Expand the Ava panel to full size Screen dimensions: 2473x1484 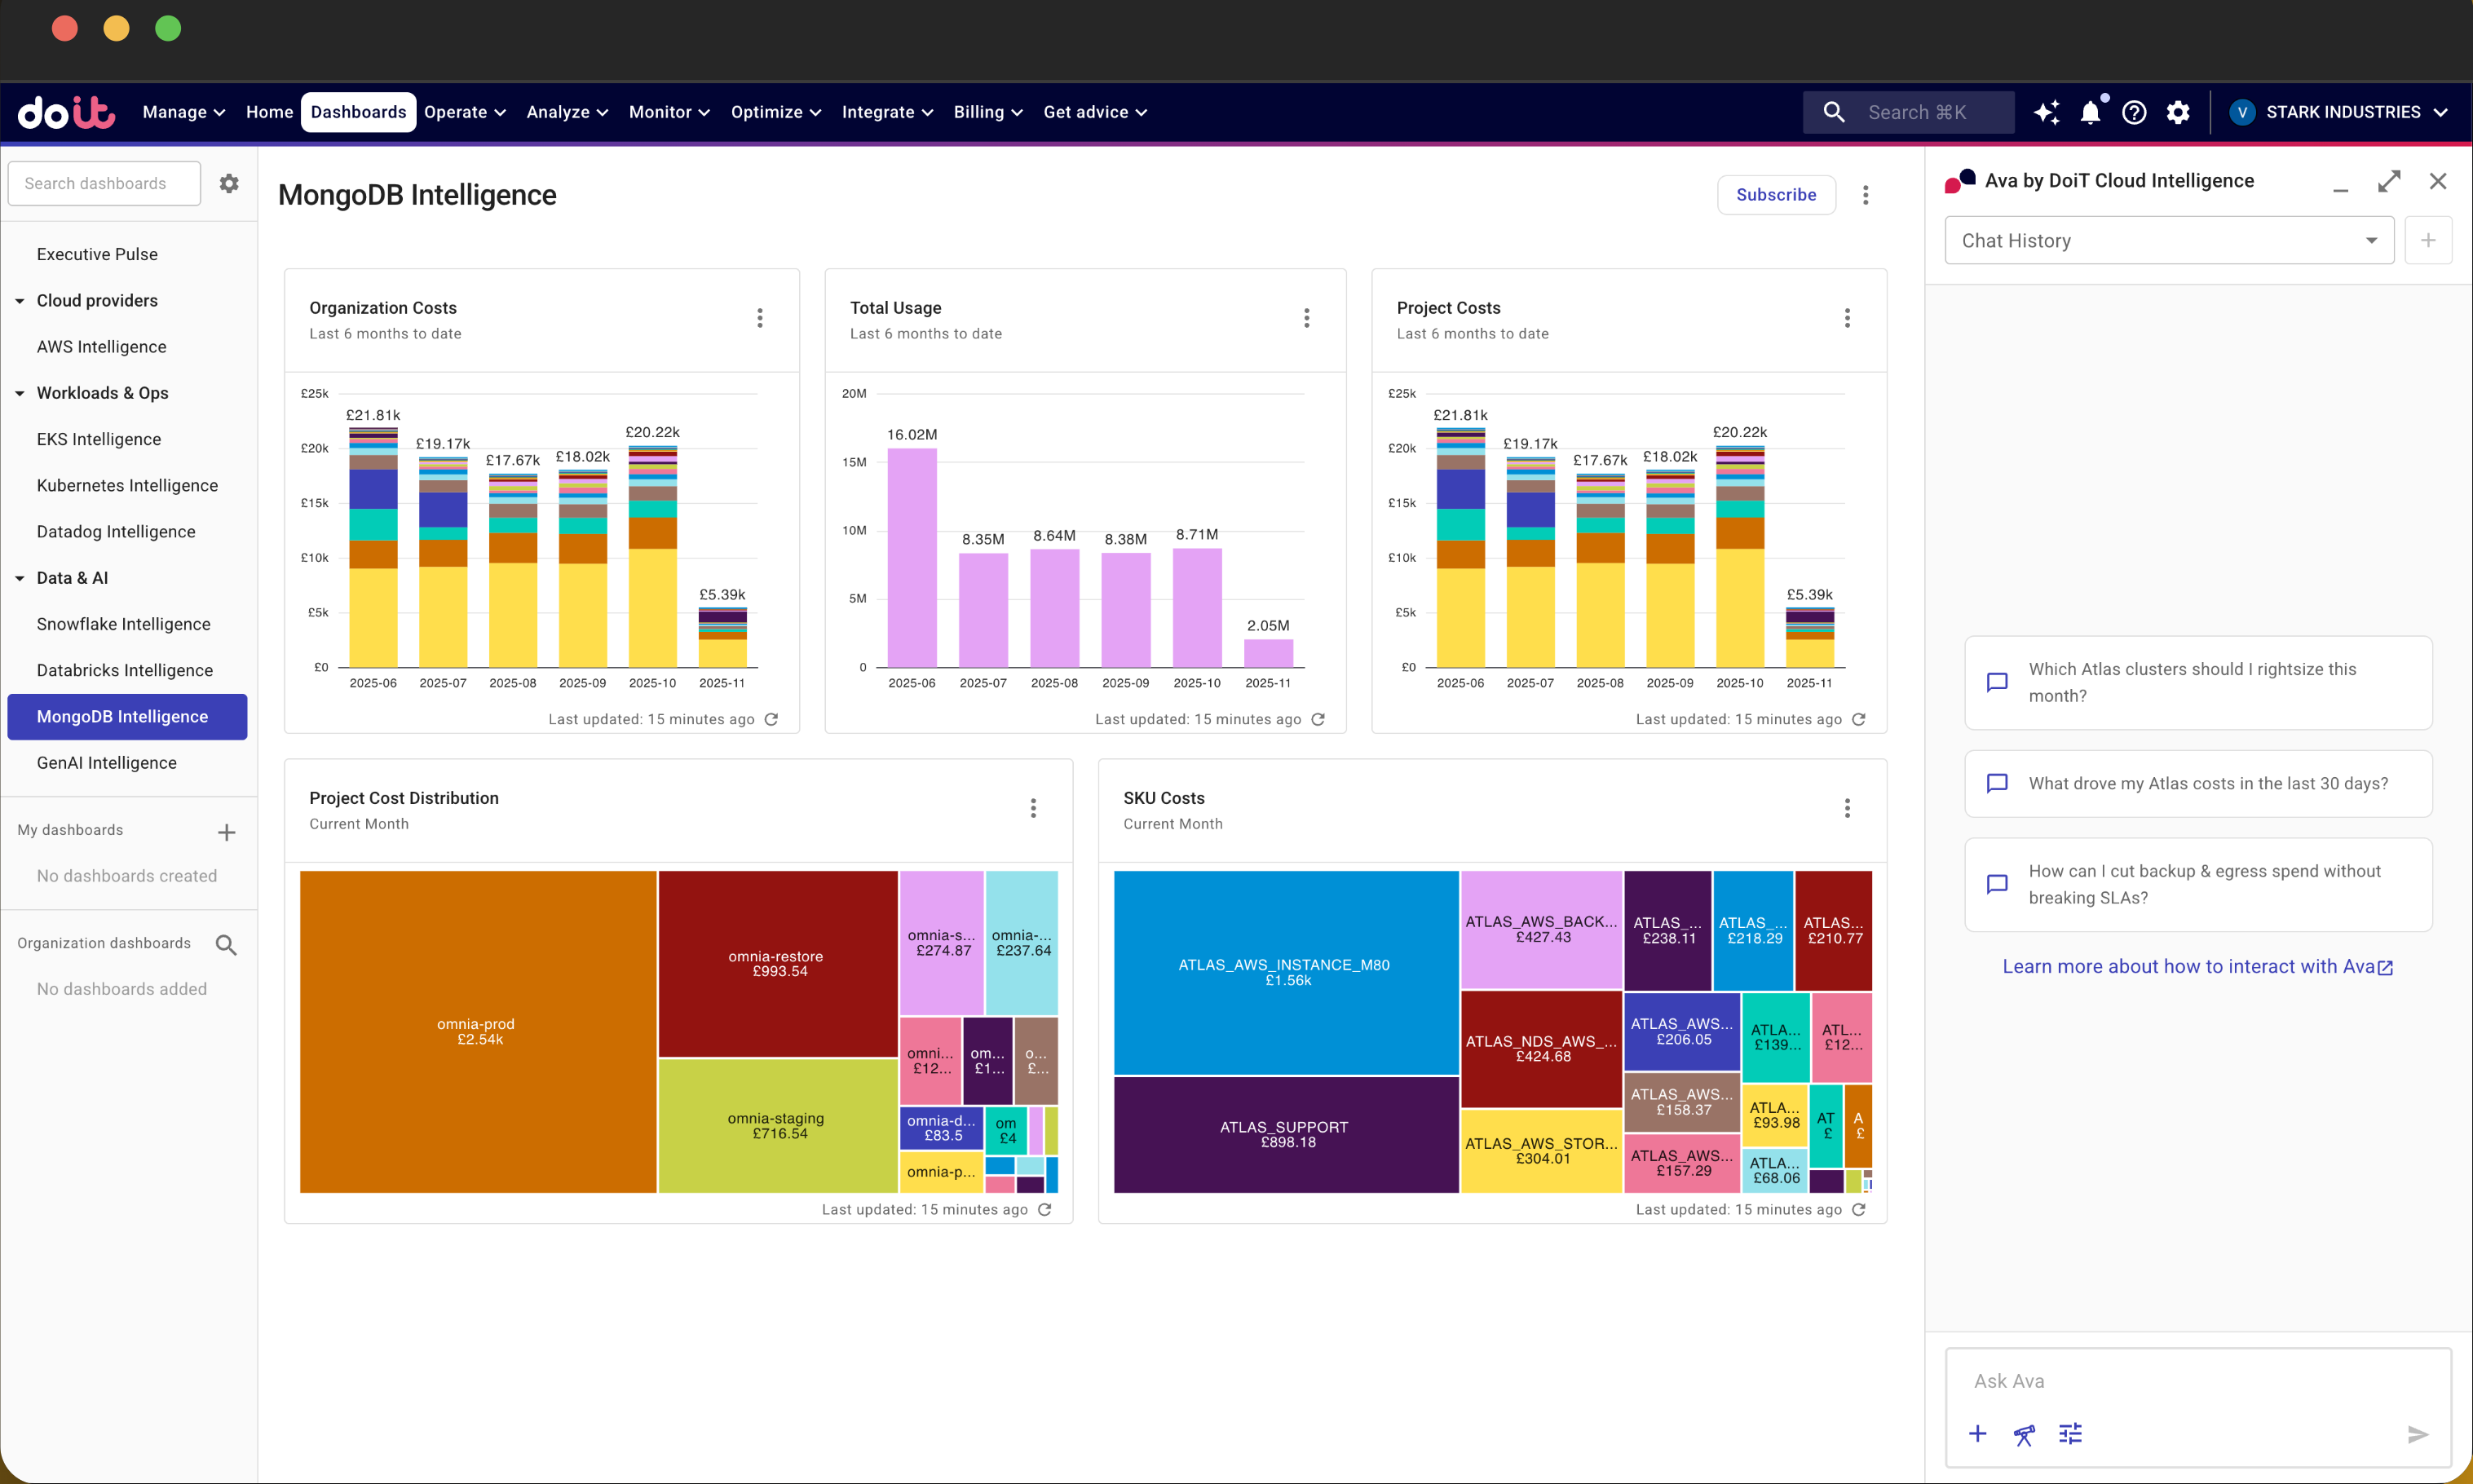pos(2389,181)
